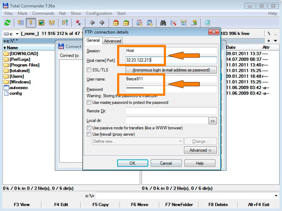
Task: Open the Commands menu
Action: pos(43,13)
